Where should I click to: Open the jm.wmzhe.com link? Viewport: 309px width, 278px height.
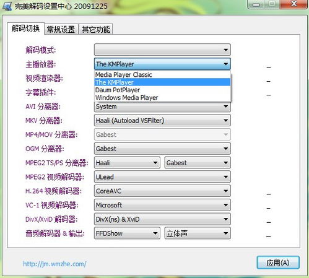coord(54,264)
